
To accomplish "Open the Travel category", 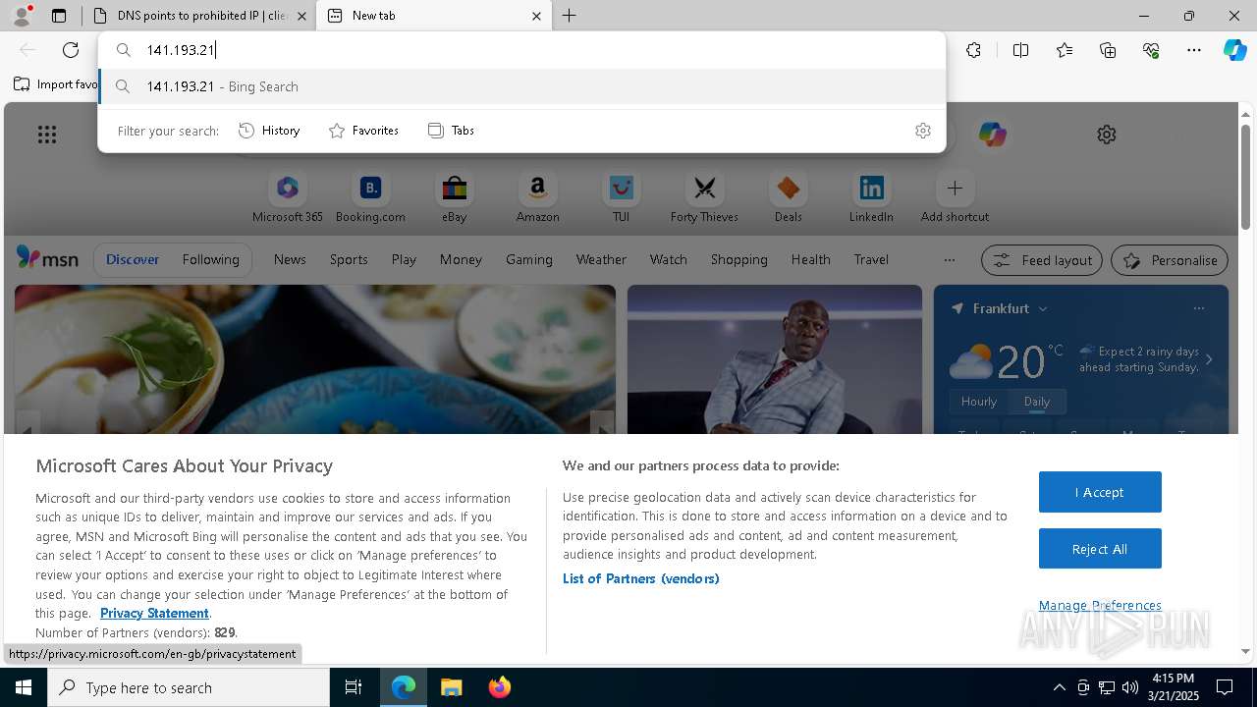I will pos(871,259).
